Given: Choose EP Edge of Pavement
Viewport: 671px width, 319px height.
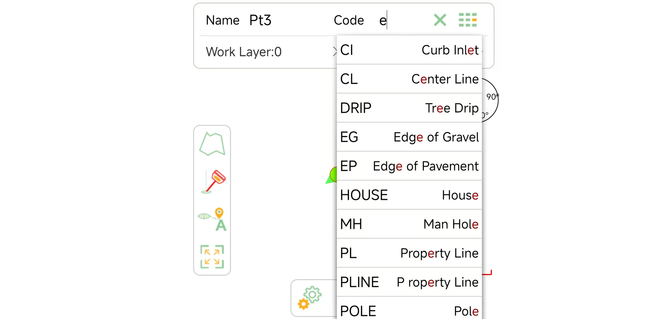Looking at the screenshot, I should tap(409, 166).
